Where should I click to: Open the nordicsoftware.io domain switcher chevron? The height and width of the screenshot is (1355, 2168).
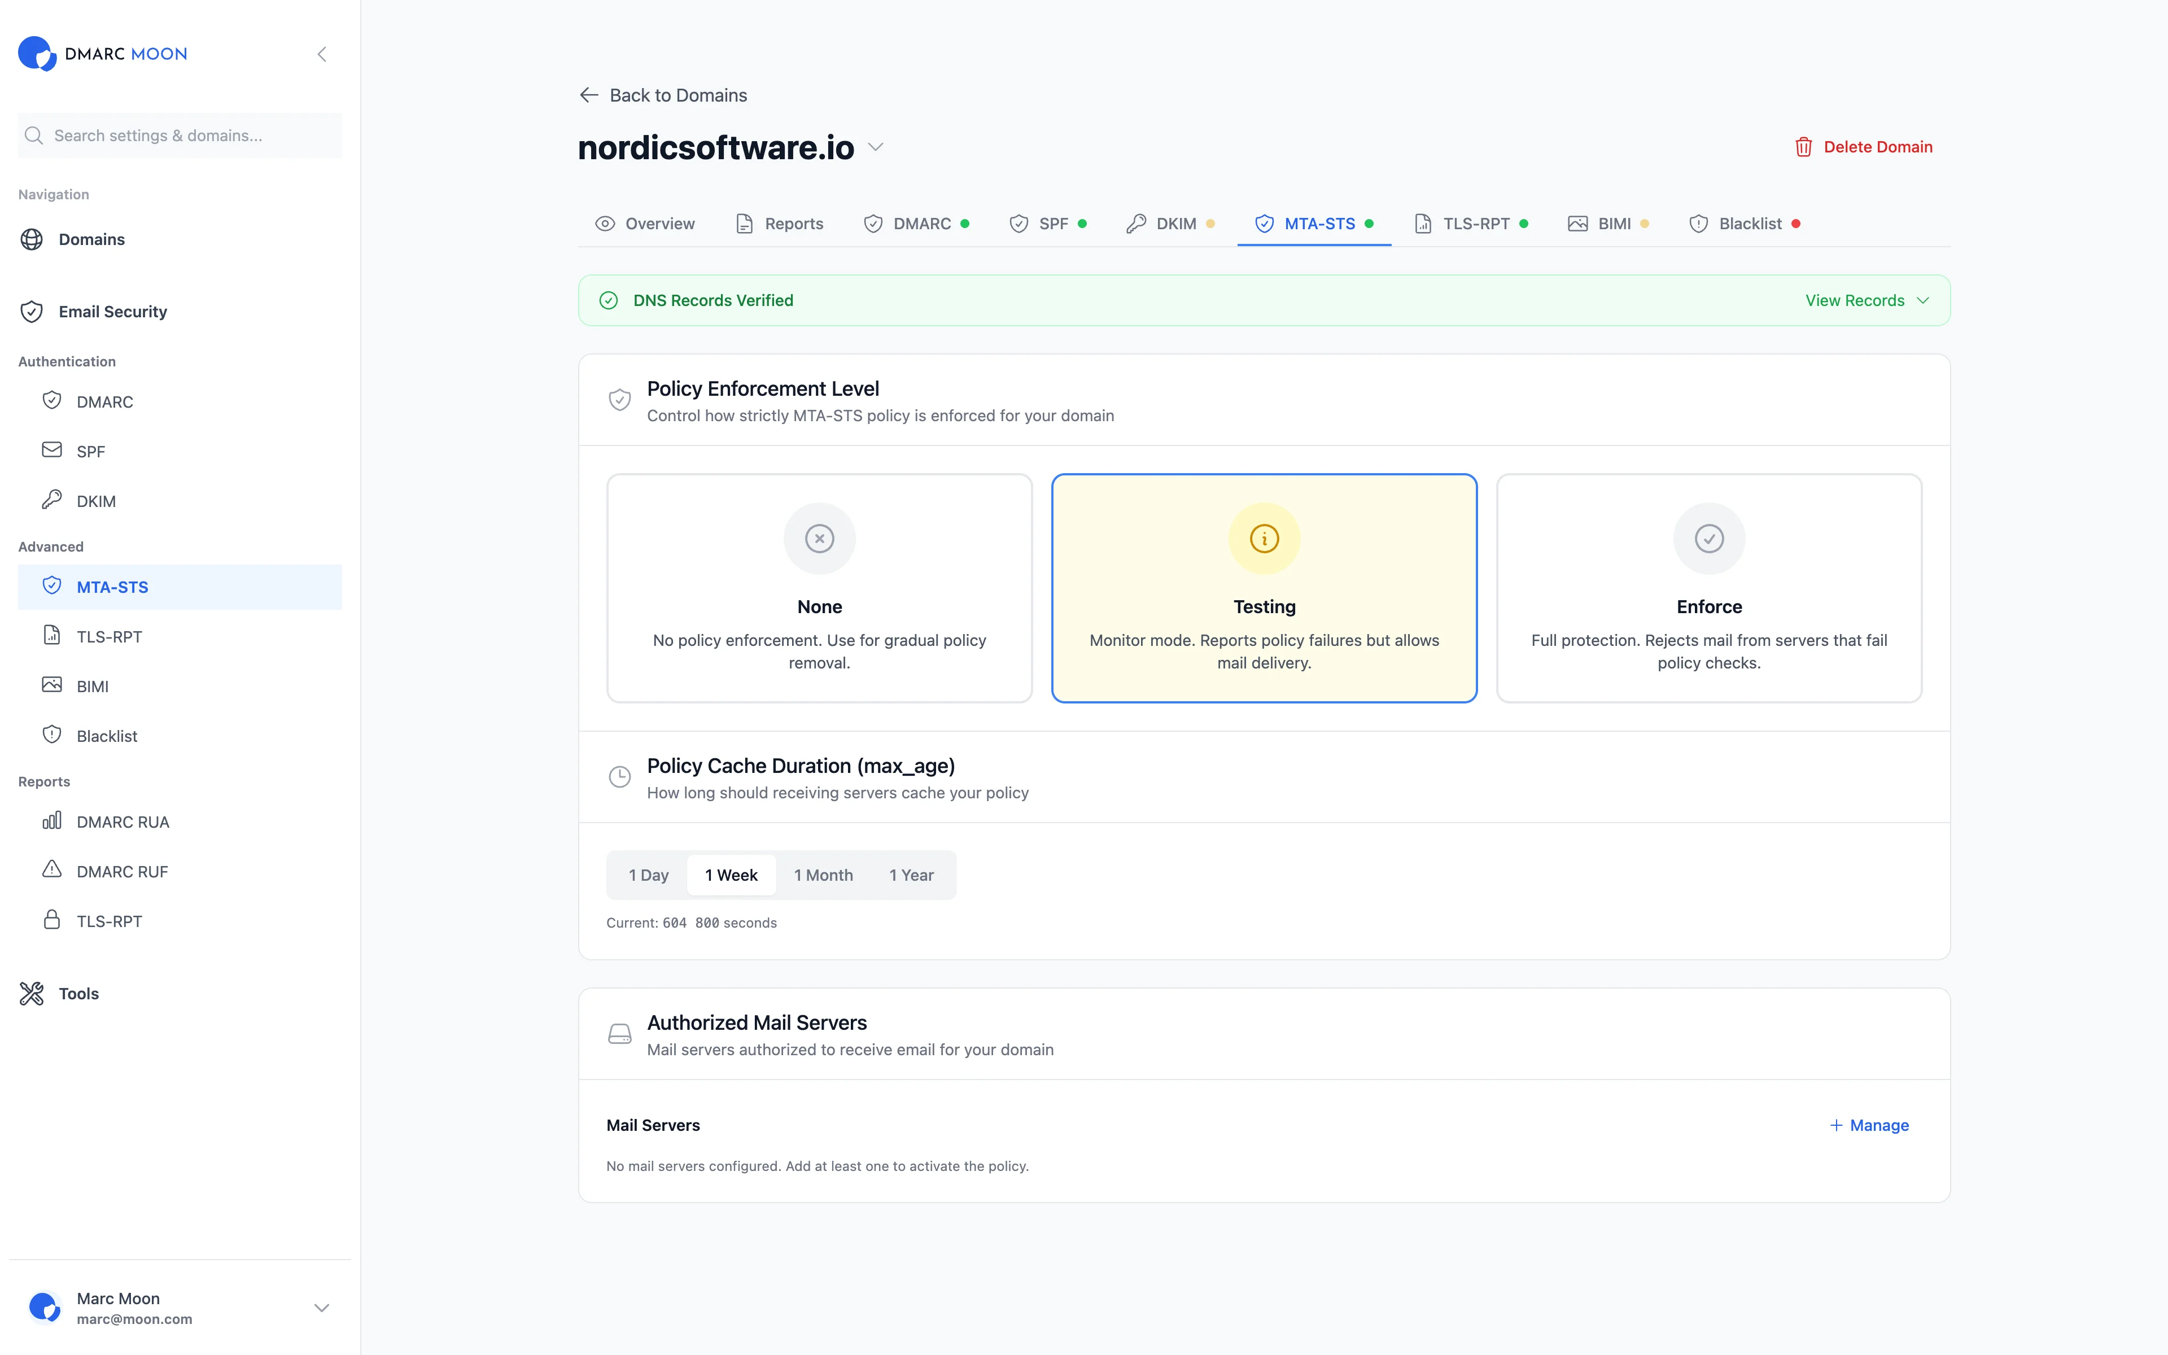876,147
